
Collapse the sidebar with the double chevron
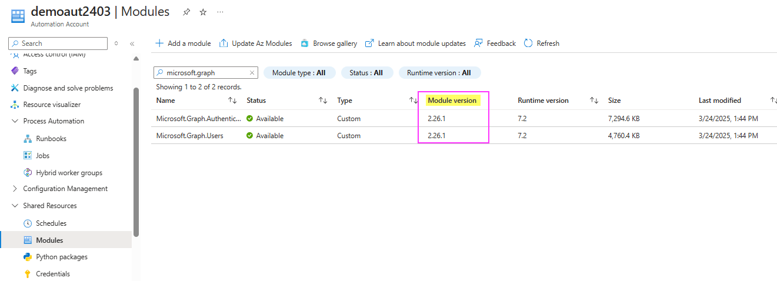point(132,44)
